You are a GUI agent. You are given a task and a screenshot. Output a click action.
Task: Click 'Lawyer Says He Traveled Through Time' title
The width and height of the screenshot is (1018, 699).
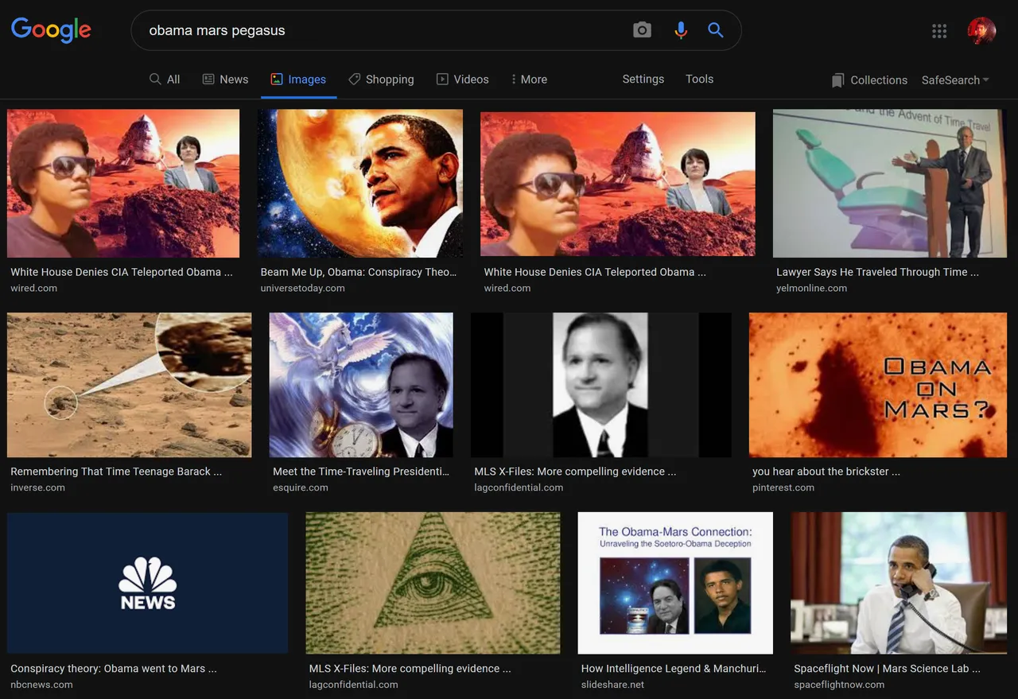point(878,272)
